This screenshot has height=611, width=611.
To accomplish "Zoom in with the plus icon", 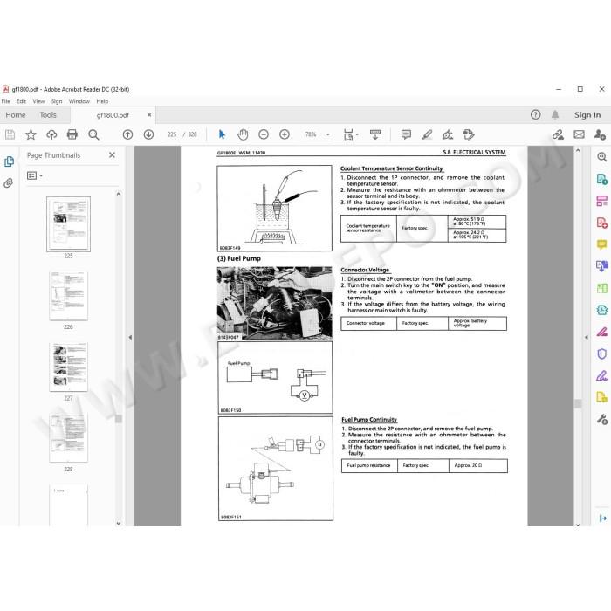I will pos(285,134).
